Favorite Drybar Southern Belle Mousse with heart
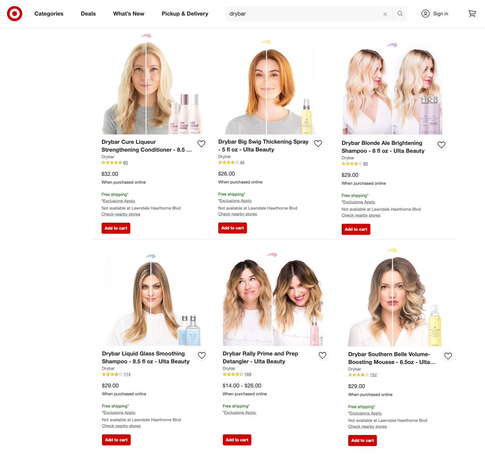The width and height of the screenshot is (485, 476). [x=448, y=356]
